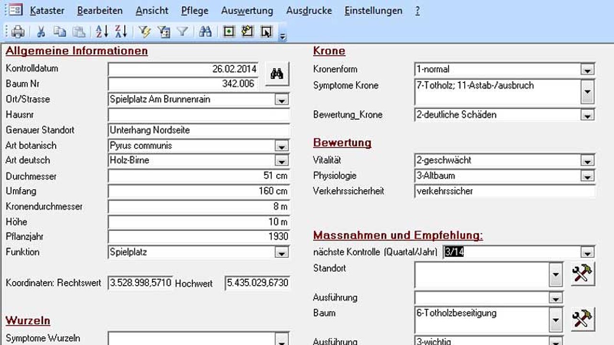Screen dimensions: 614x345
Task: Click hammer-wrench tools button next to Baum
Action: click(x=583, y=319)
